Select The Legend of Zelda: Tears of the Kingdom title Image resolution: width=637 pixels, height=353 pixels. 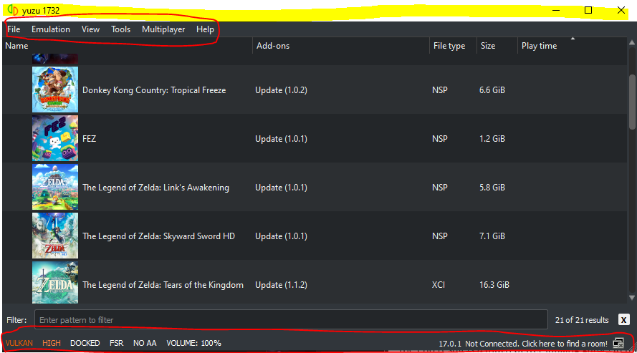163,285
